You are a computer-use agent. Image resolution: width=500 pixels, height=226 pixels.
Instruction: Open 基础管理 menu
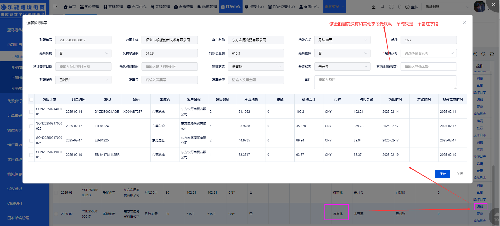[x=113, y=7]
